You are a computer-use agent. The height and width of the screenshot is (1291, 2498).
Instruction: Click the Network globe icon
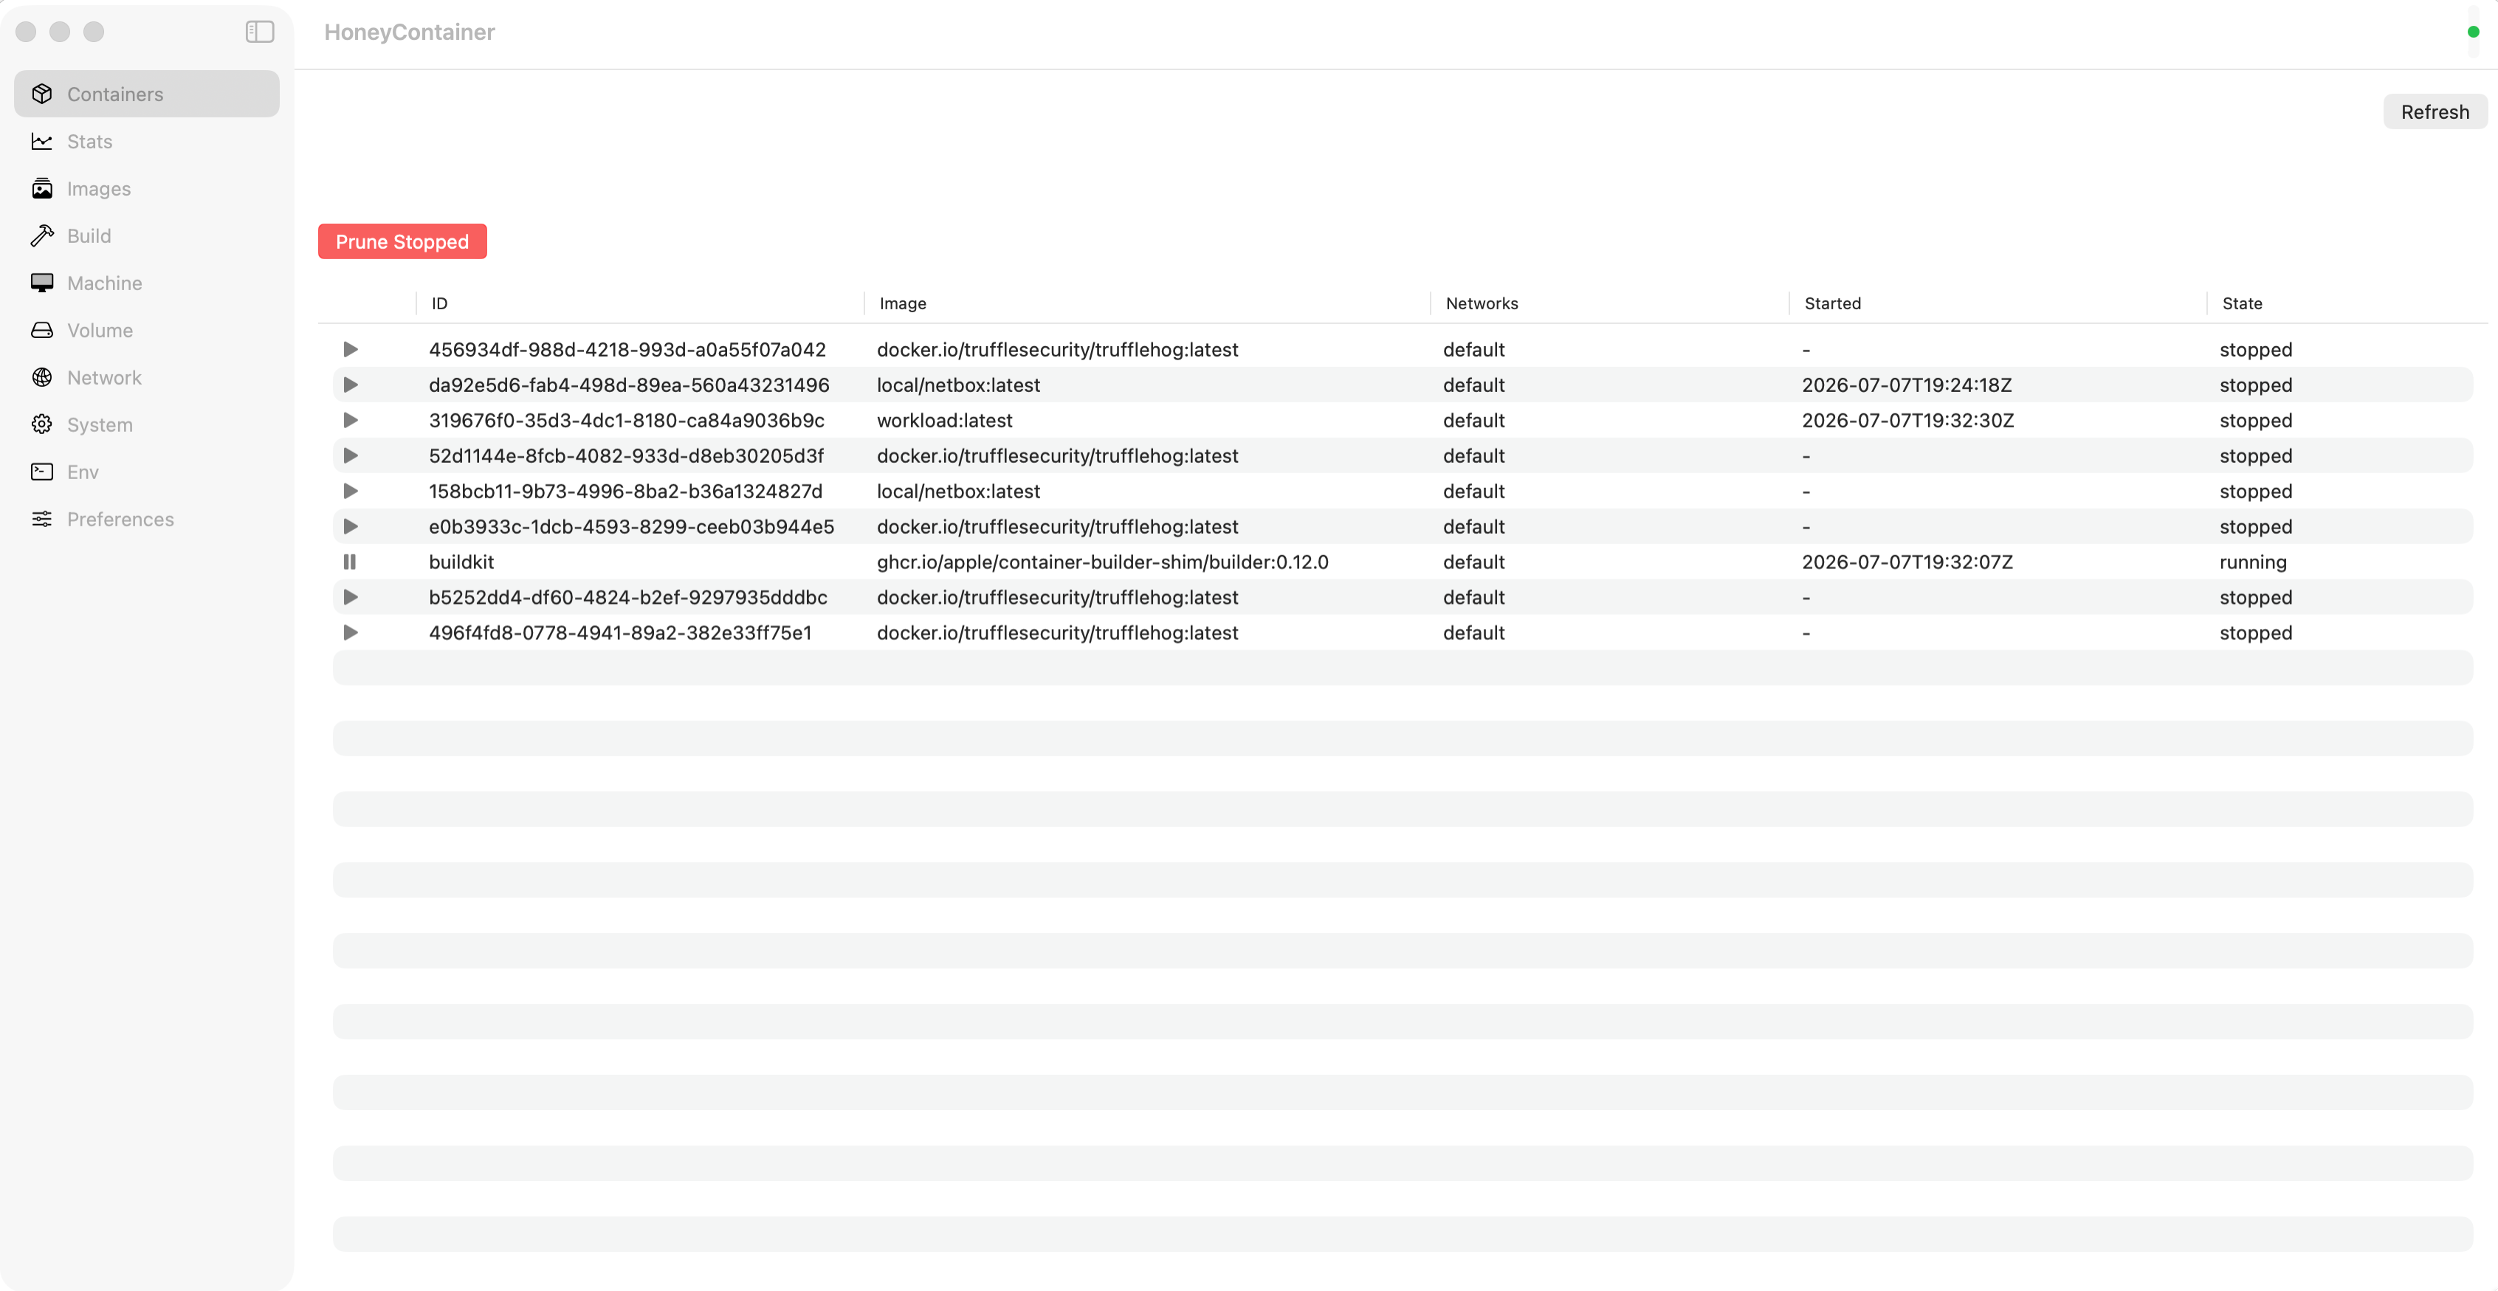[41, 377]
